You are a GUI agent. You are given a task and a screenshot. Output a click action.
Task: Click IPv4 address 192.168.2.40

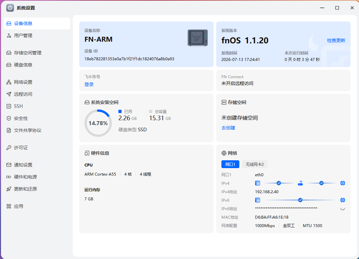(267, 192)
